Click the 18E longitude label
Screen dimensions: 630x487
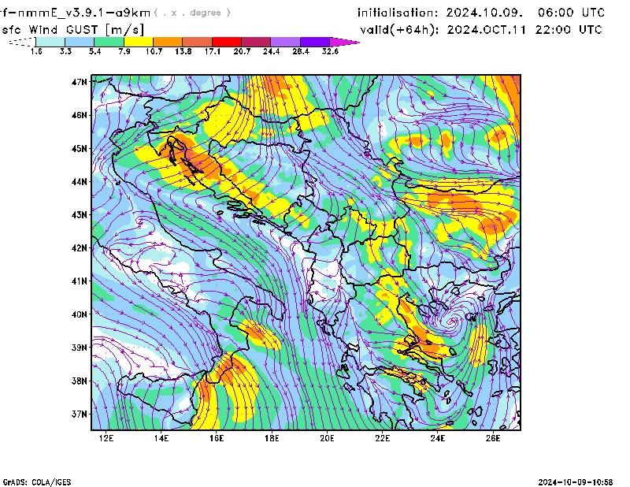272,438
